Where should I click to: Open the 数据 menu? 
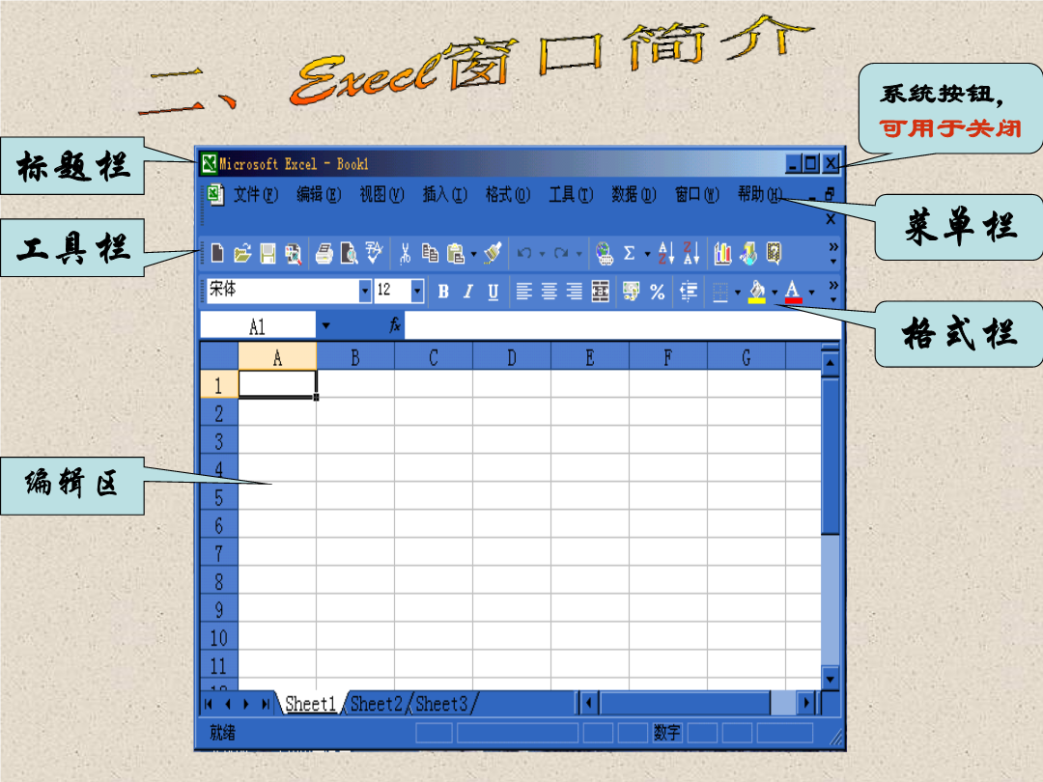click(634, 195)
